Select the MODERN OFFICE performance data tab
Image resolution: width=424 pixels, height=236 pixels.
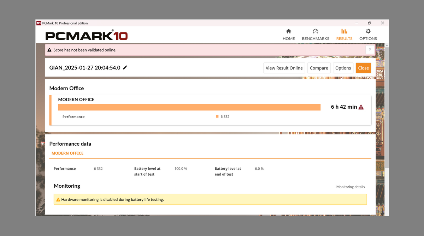click(x=67, y=153)
